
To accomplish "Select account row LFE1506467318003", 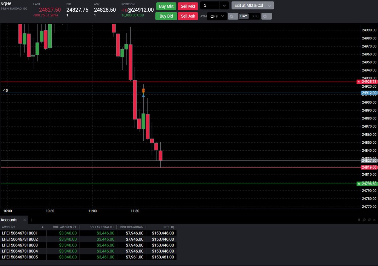I will tap(88, 245).
